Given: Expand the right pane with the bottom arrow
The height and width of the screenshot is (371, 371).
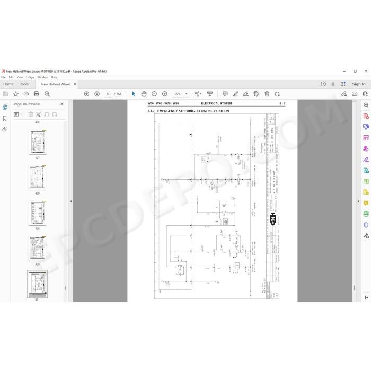Looking at the screenshot, I should coord(367,298).
